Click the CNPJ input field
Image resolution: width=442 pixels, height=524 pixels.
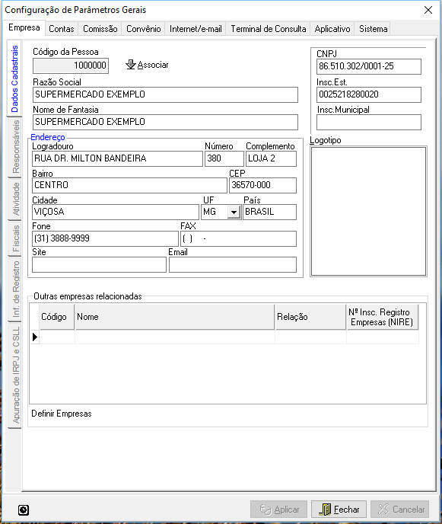tap(369, 66)
